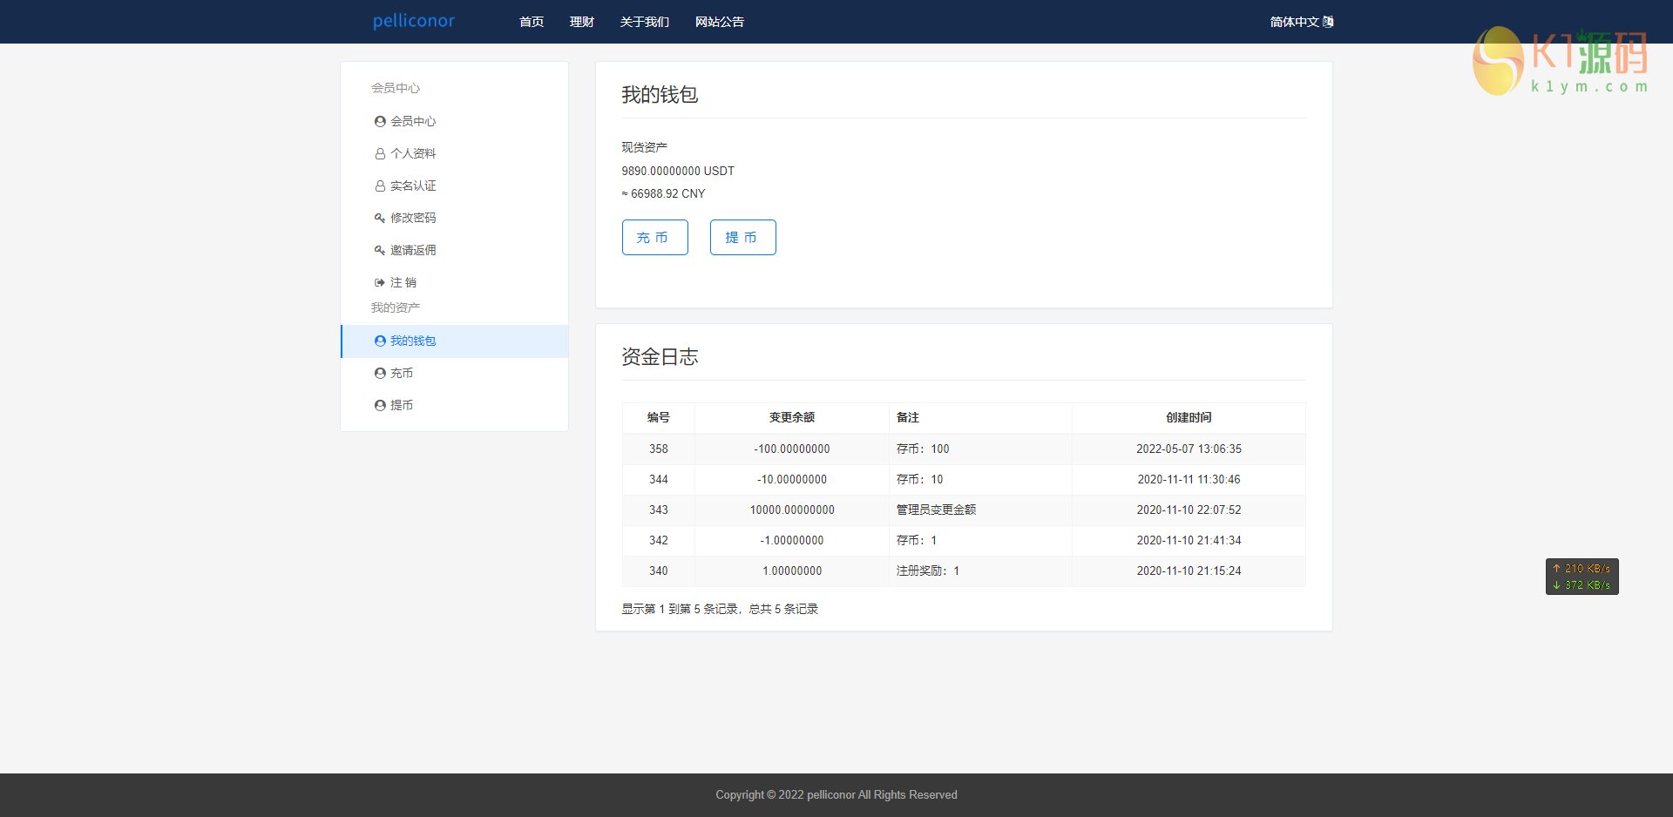Viewport: 1673px width, 817px height.
Task: Click the logout icon next to 注 销
Action: coord(380,283)
